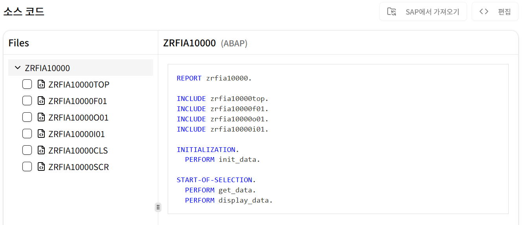Tick the ZRFIA10000F01 checkbox
522x225 pixels.
pos(27,101)
